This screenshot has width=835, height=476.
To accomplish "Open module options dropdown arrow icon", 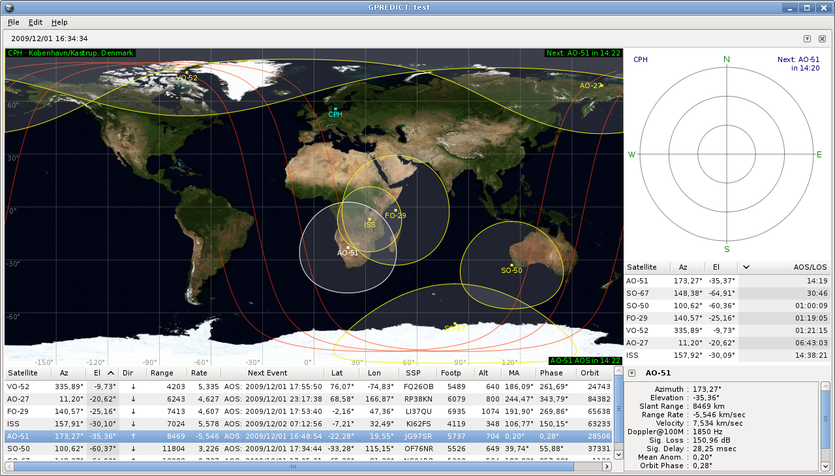I will tap(807, 39).
